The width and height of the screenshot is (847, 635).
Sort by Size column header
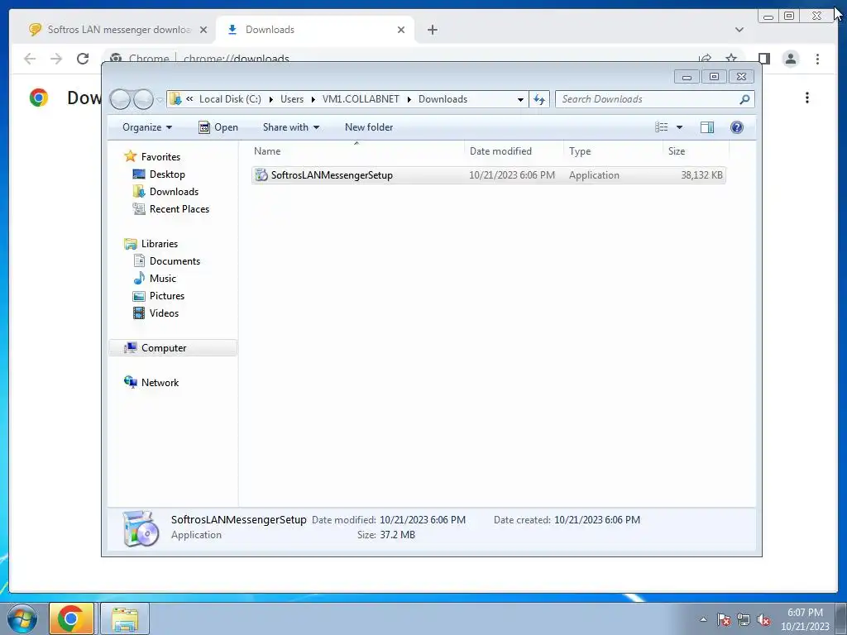[x=695, y=151]
